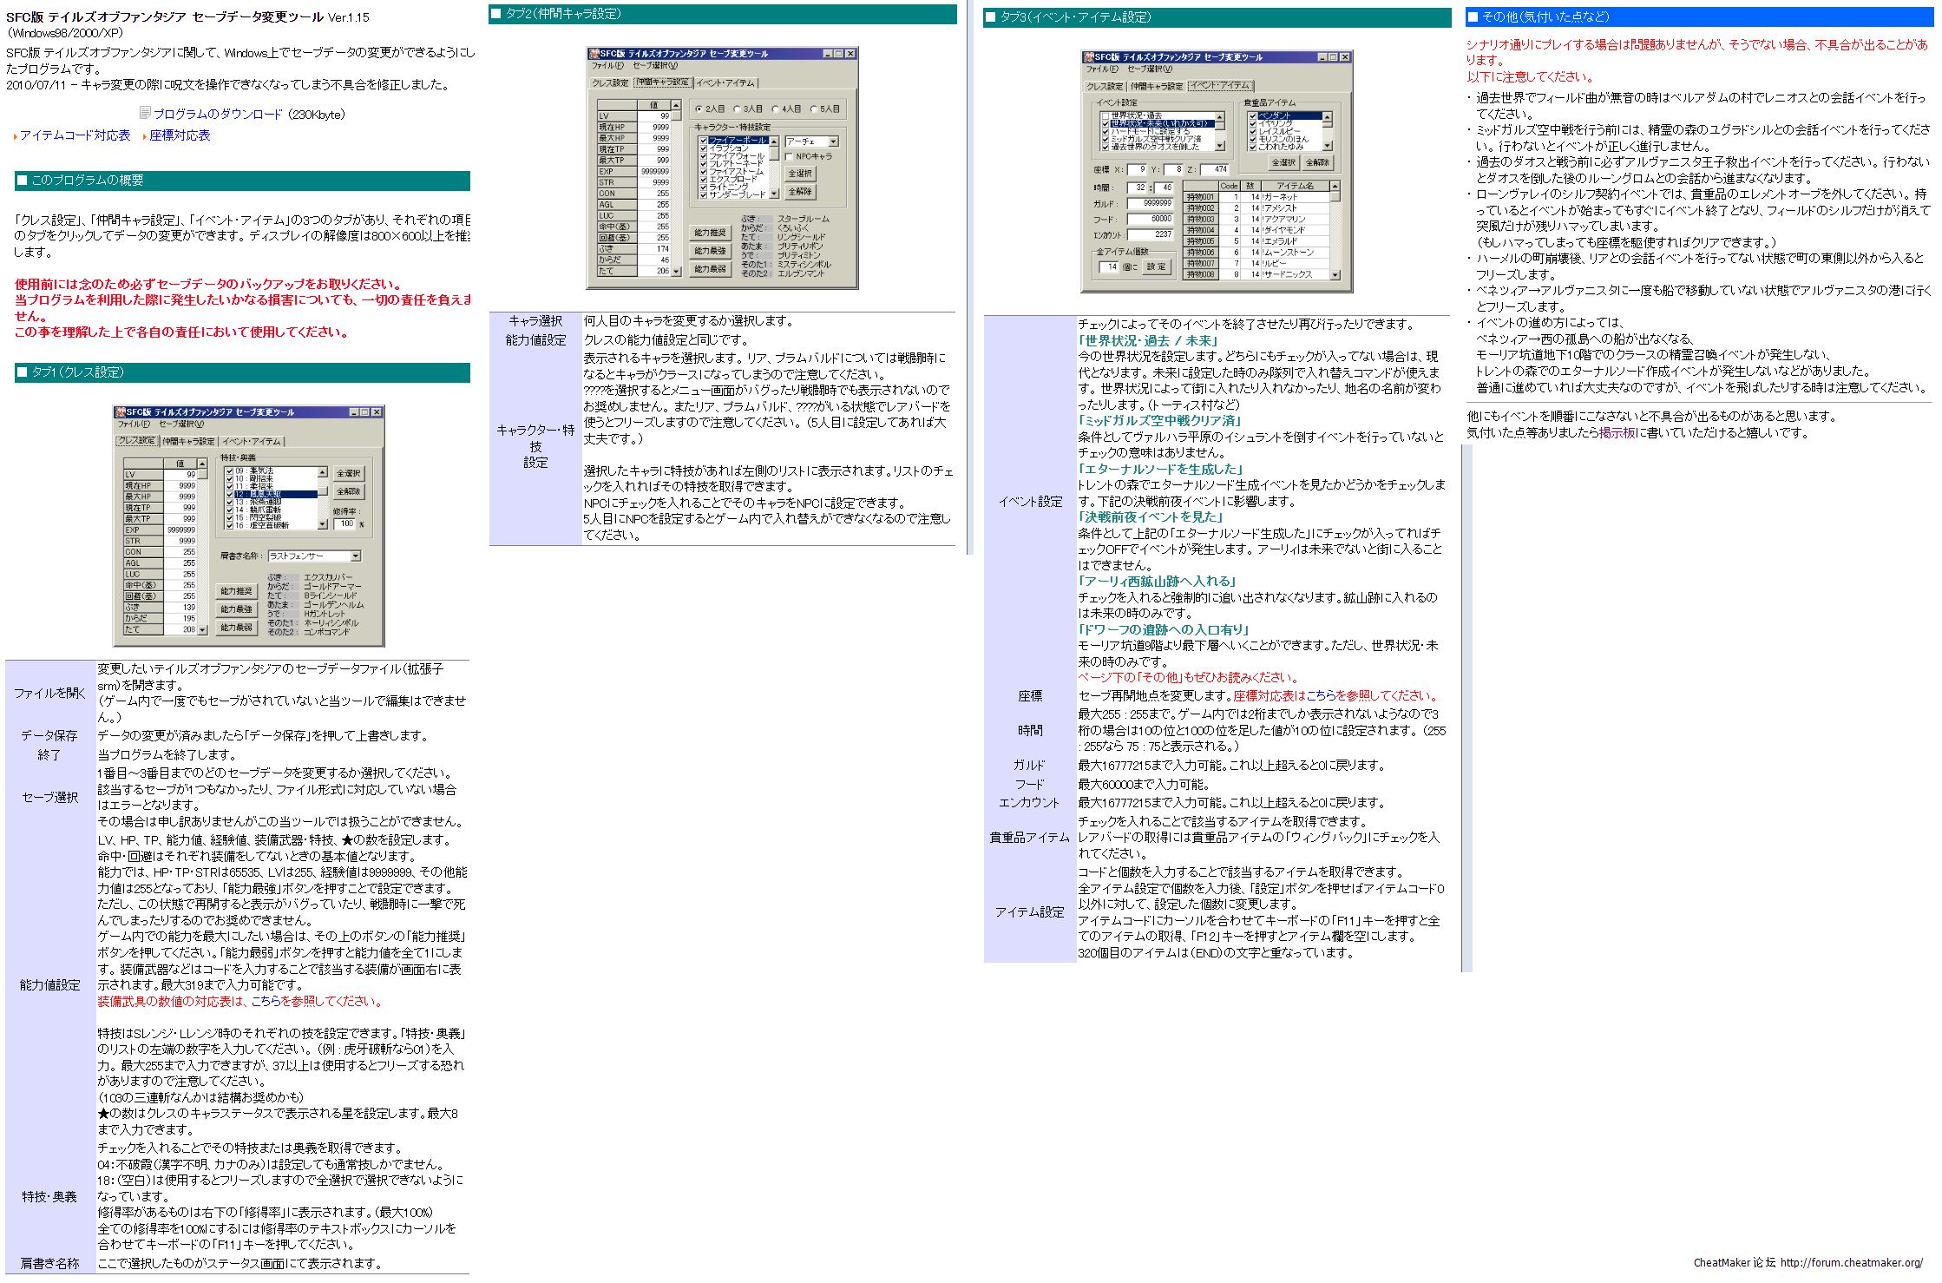Screen dimensions: 1942x1283
Task: Open the 座標対応表 link
Action: [180, 135]
